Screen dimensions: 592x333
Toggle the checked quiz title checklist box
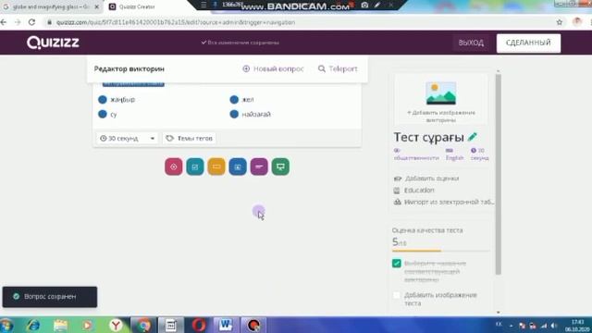(x=397, y=263)
